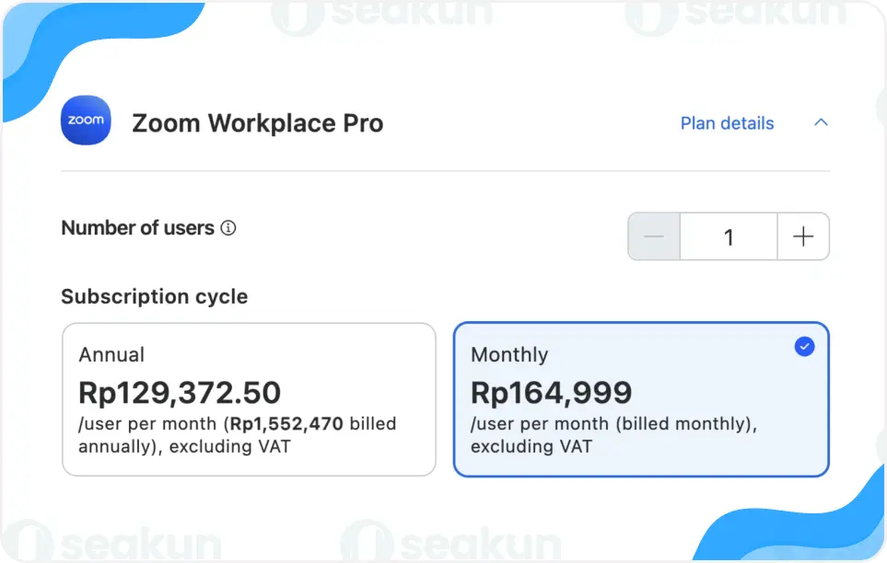The height and width of the screenshot is (563, 887).
Task: Click the user count stepper plus control
Action: pyautogui.click(x=802, y=236)
